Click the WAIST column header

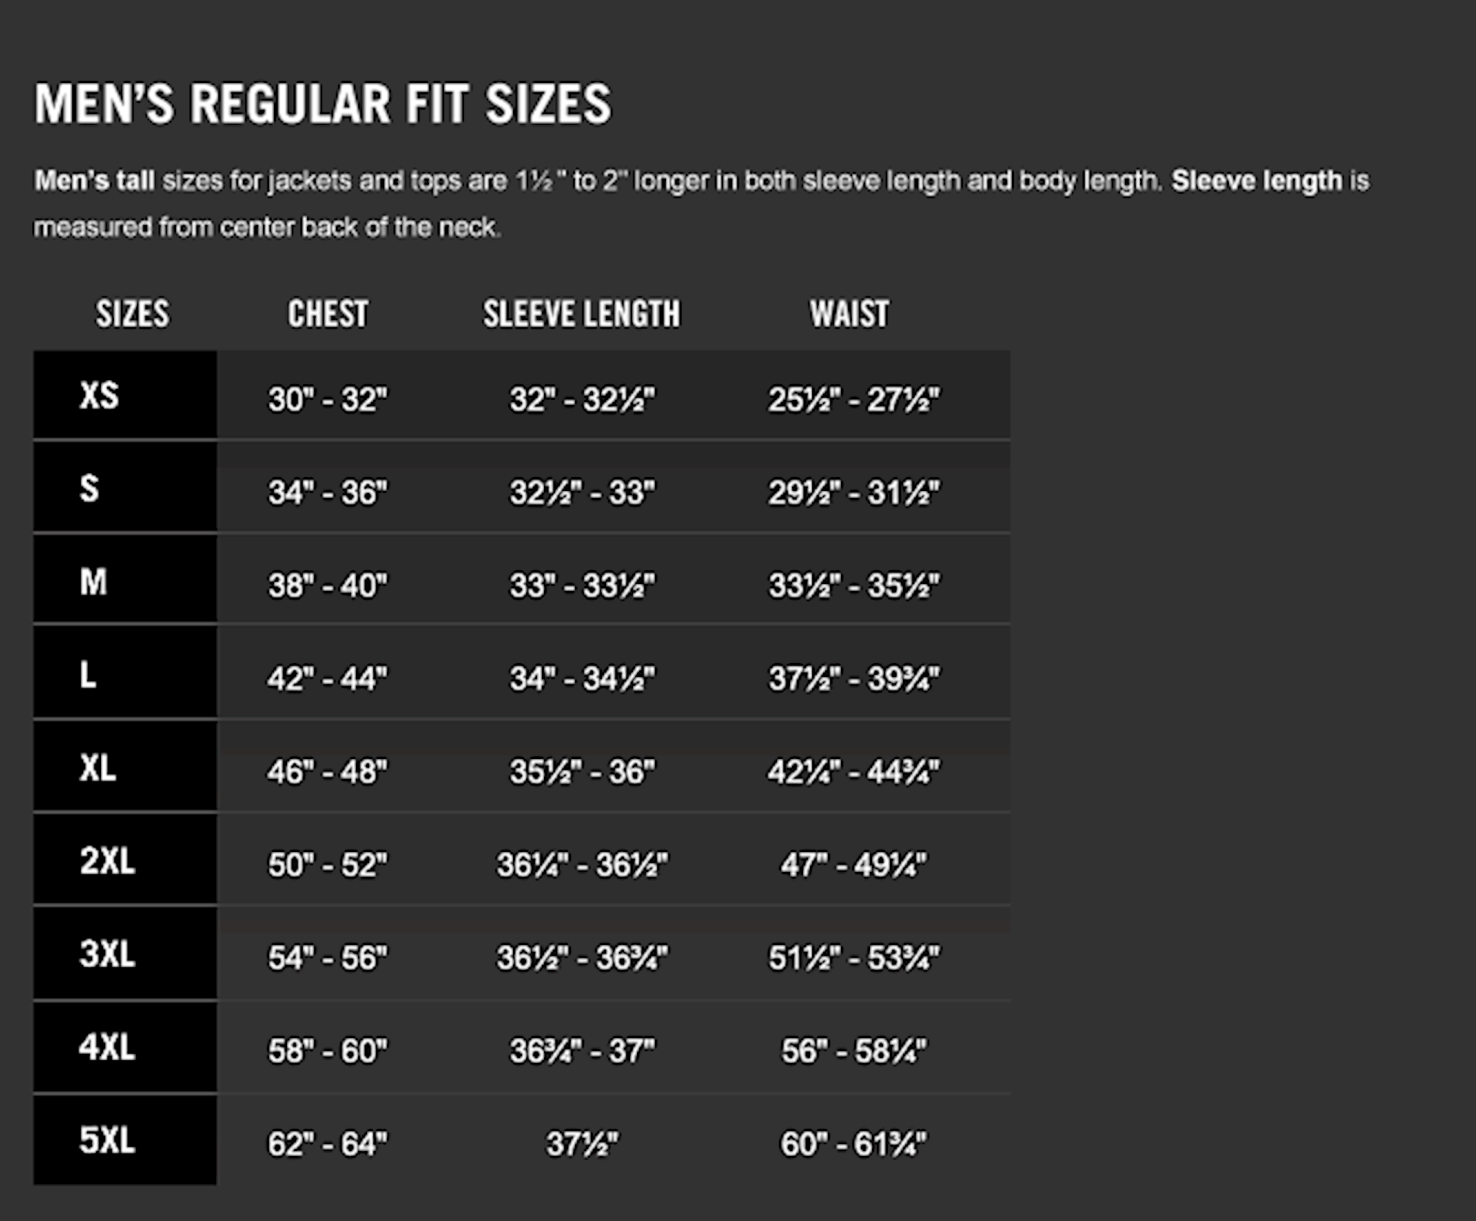(x=849, y=314)
